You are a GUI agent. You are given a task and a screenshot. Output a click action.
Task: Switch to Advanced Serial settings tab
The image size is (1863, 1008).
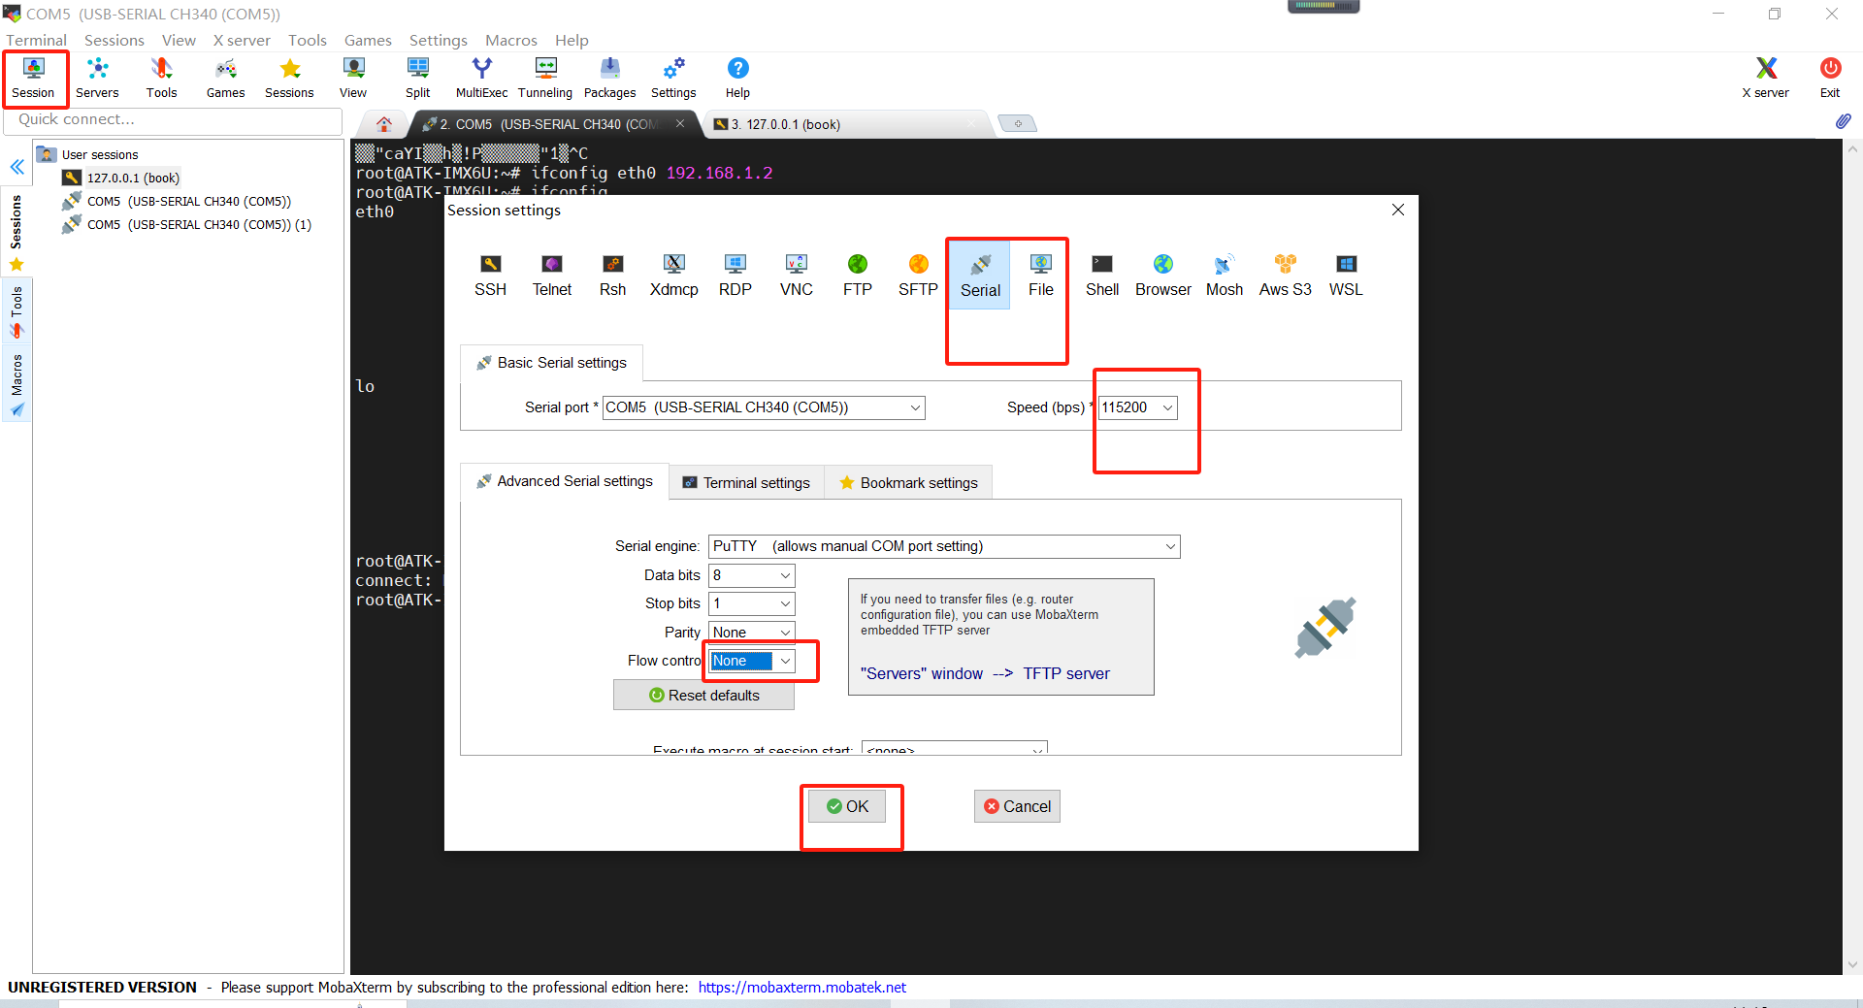tap(565, 481)
